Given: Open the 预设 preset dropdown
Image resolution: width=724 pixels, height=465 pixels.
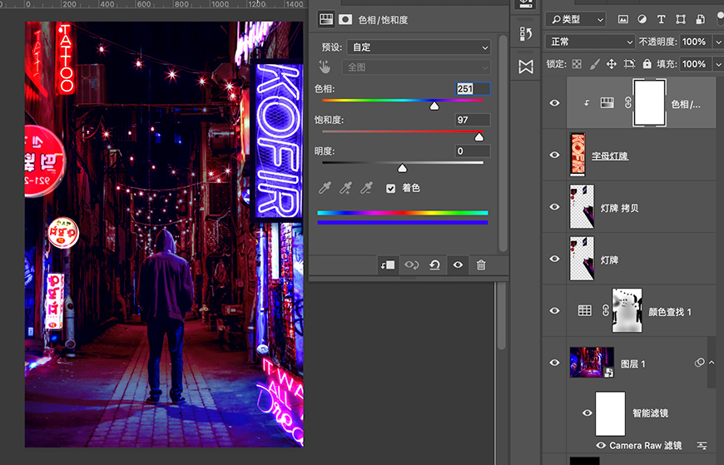Looking at the screenshot, I should pyautogui.click(x=417, y=47).
